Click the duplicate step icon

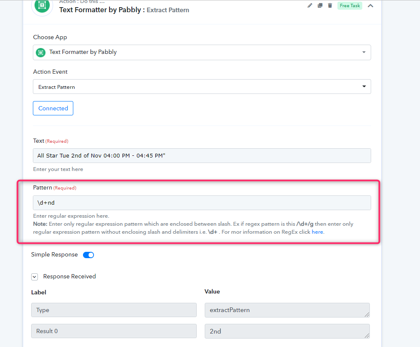[x=320, y=5]
